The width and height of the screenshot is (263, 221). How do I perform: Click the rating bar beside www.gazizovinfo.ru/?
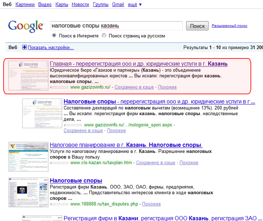pos(59,87)
